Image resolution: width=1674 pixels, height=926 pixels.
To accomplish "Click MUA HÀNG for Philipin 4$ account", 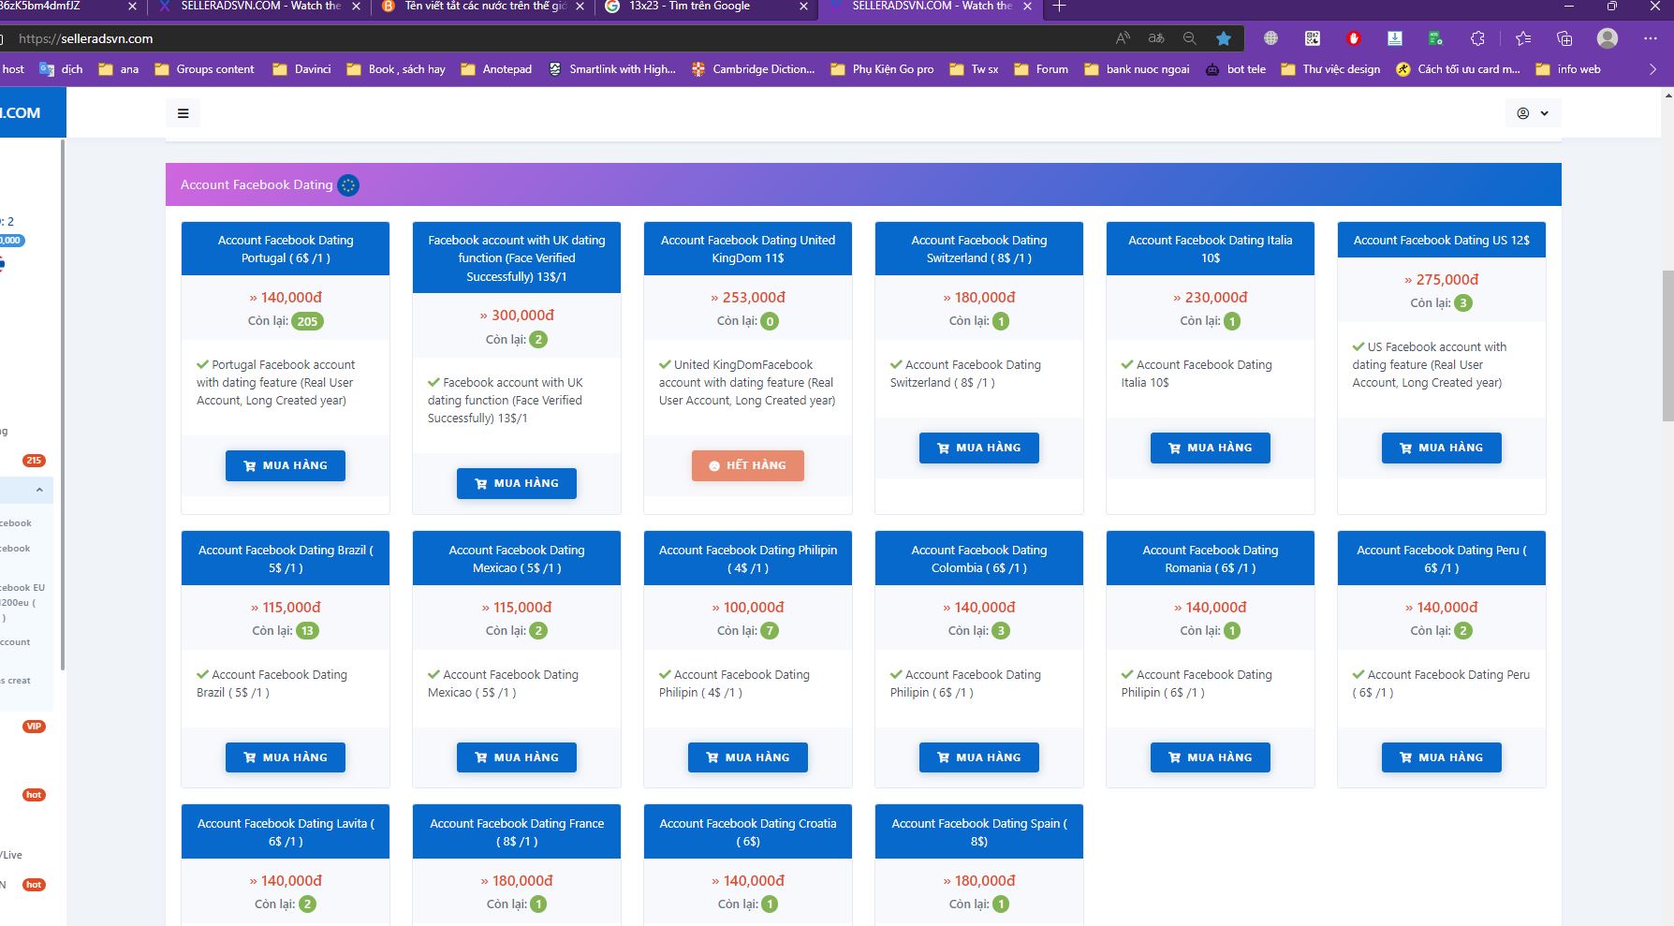I will (x=748, y=757).
